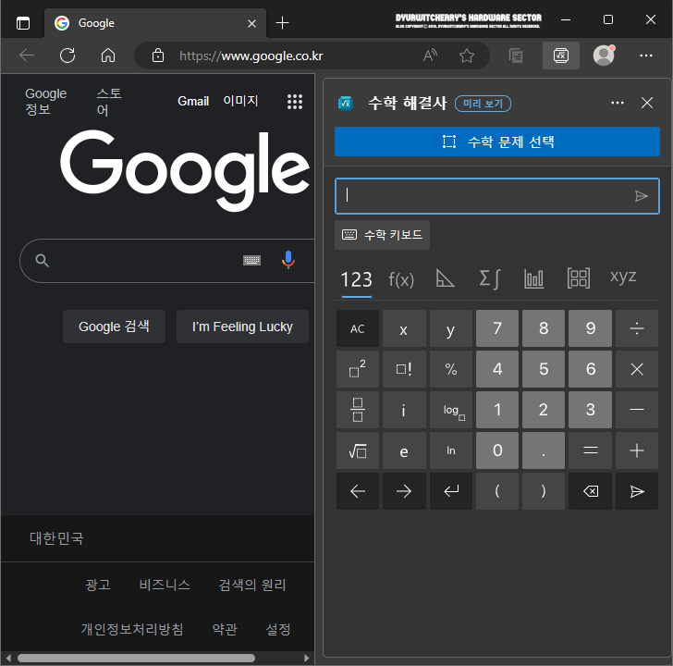
Task: Open the 이미지 link
Action: 240,101
